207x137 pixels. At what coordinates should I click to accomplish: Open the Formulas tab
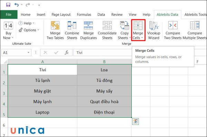pos(84,14)
